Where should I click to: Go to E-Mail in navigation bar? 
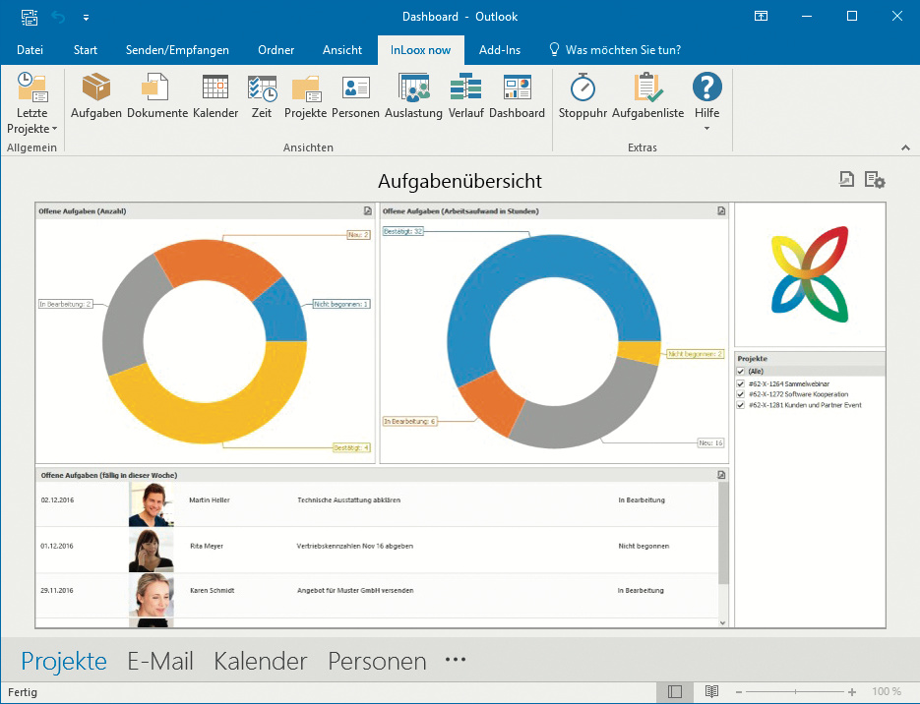pos(160,662)
